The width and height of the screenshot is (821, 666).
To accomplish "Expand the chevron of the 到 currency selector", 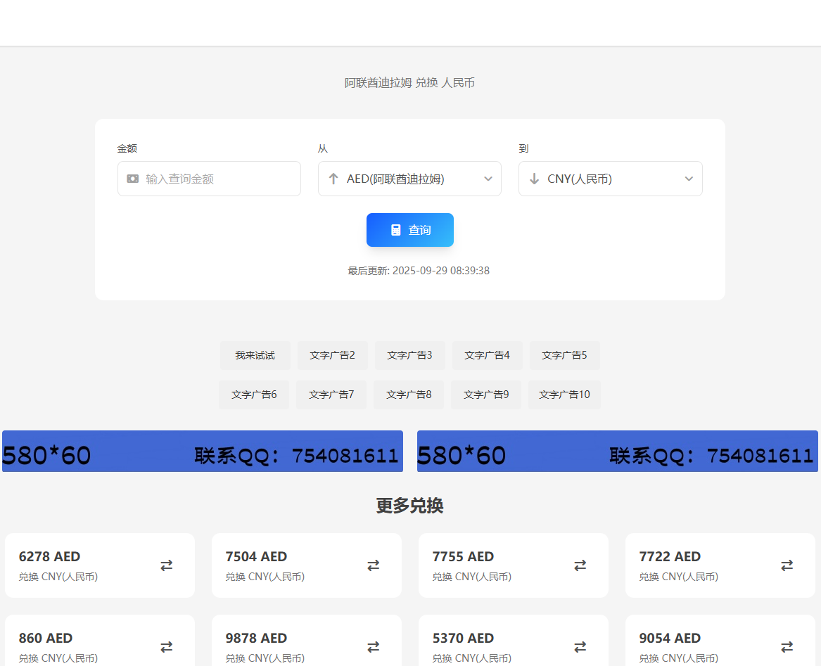I will click(689, 179).
